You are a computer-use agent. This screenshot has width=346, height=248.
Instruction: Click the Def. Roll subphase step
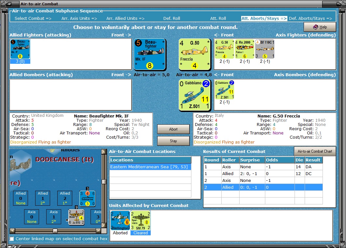click(172, 19)
